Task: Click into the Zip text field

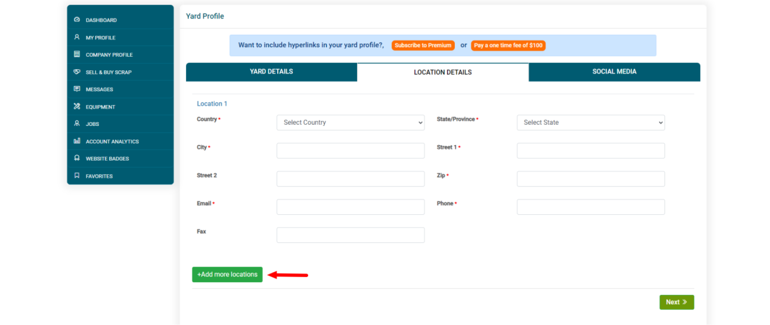Action: 591,179
